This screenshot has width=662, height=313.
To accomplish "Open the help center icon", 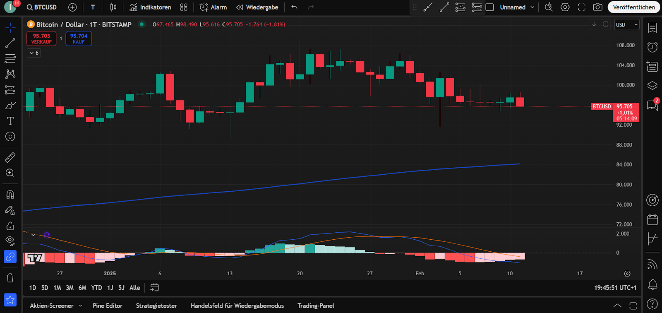I will [652, 303].
